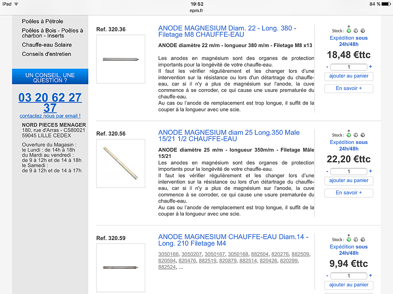Viewport: 393px width, 294px height.
Task: Select the 22,20 €ttc price
Action: pyautogui.click(x=348, y=159)
